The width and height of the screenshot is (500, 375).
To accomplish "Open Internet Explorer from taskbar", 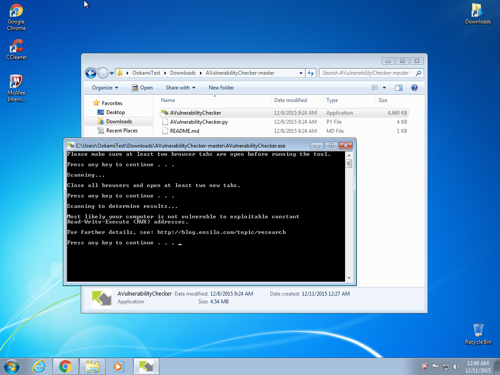I will pos(39,366).
